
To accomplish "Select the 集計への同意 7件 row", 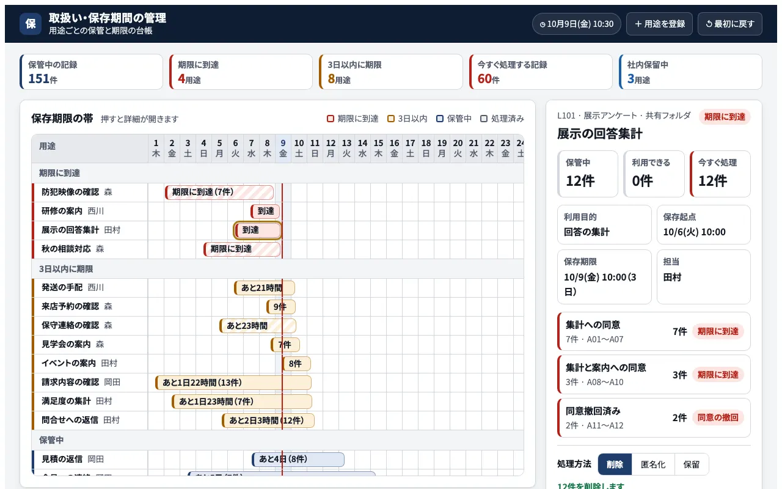I will click(x=654, y=331).
